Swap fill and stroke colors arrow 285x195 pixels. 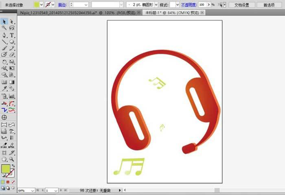click(13, 165)
